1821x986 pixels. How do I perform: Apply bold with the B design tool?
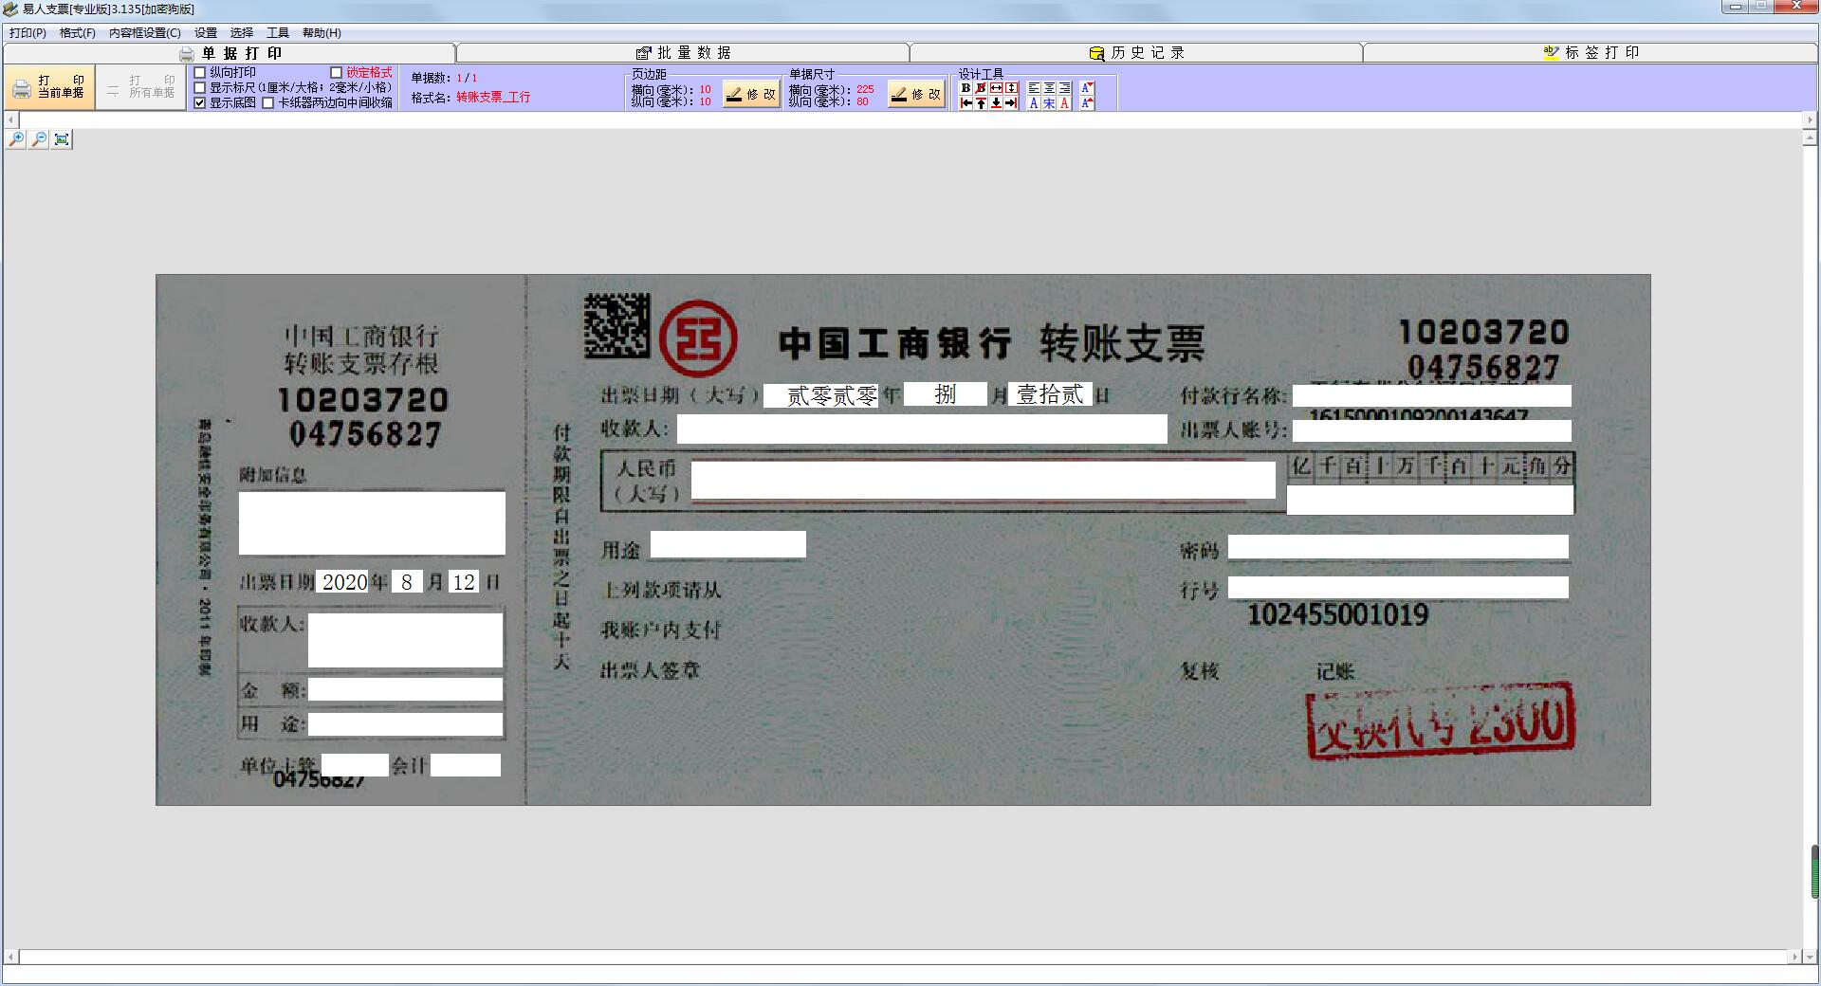click(966, 89)
